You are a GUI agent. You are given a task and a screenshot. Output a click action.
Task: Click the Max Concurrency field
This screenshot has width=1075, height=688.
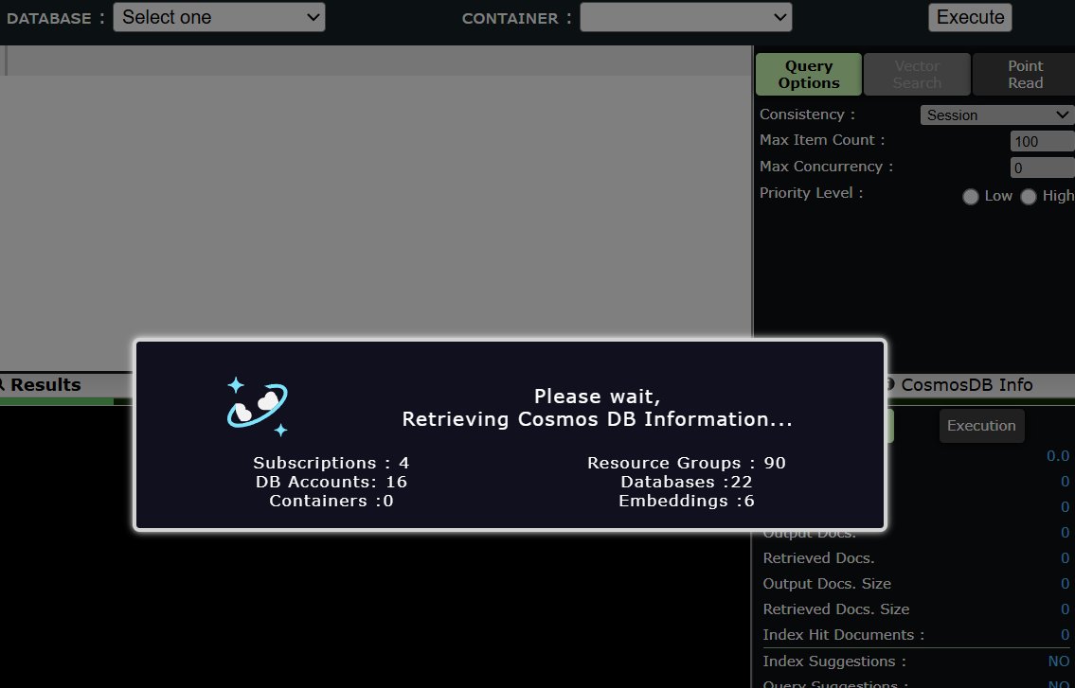[1042, 168]
